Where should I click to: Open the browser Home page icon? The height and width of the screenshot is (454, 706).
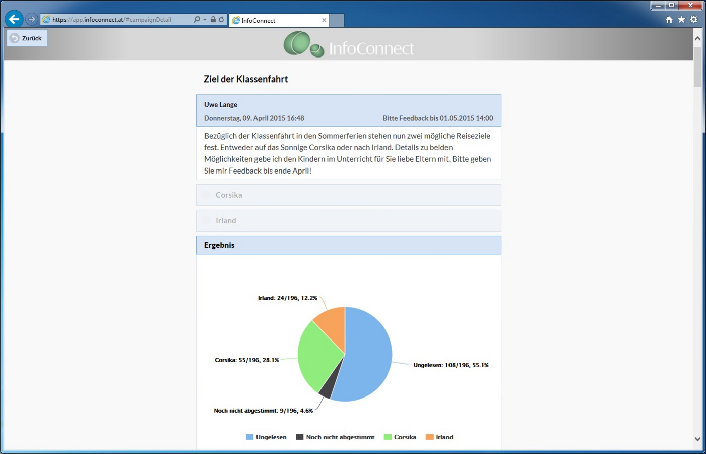click(x=669, y=19)
